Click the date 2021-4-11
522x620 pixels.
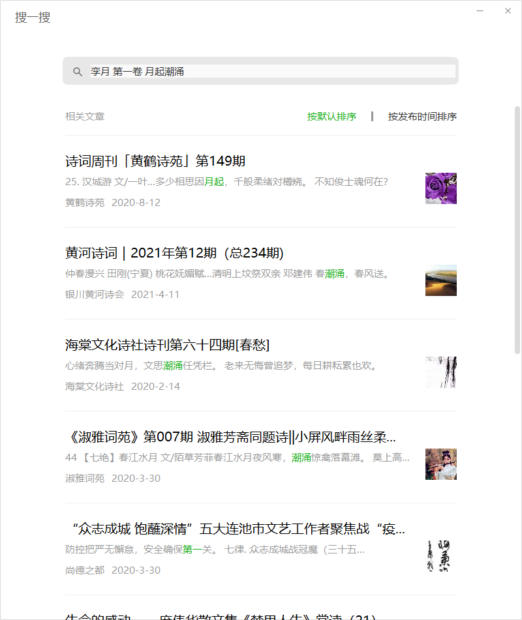pyautogui.click(x=155, y=295)
